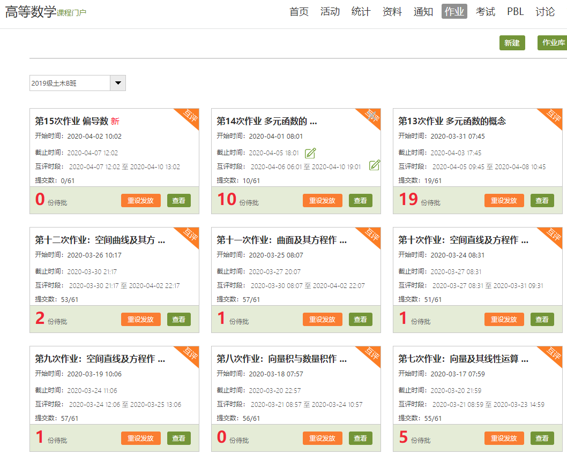Edit the peer review period of 第14次作业

[375, 165]
